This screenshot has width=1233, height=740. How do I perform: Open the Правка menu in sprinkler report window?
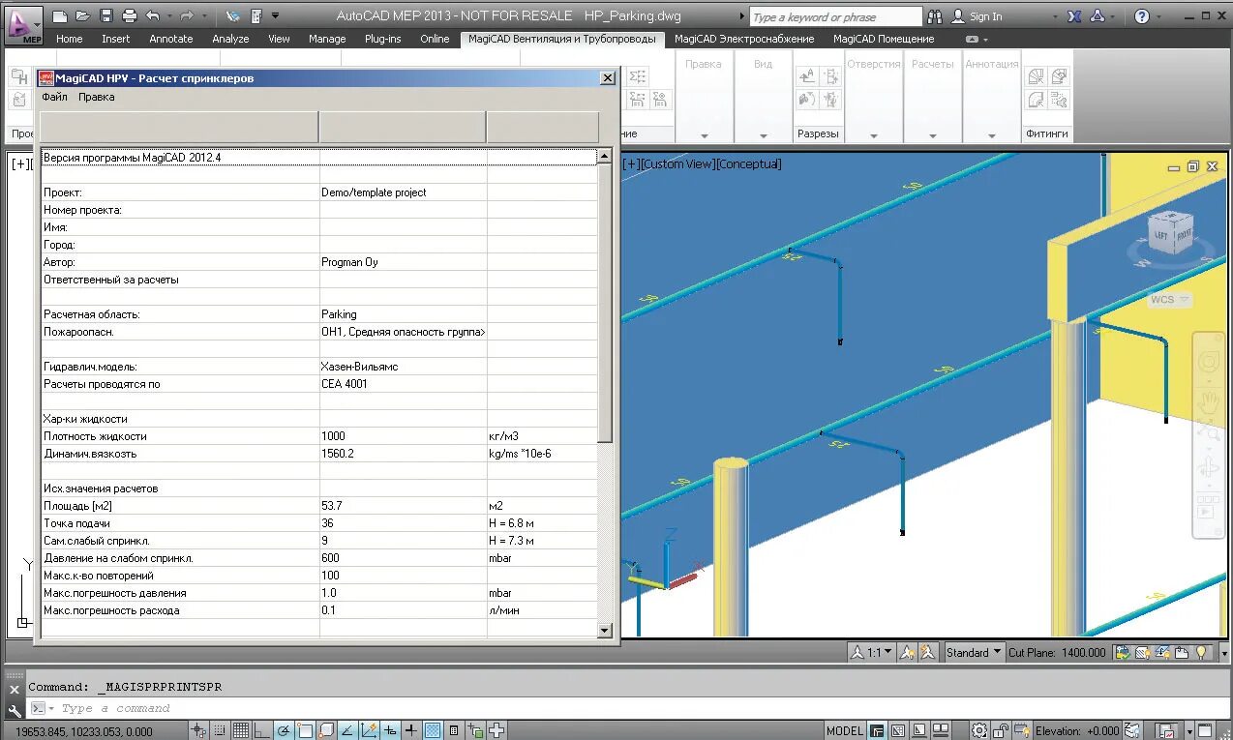[x=96, y=97]
